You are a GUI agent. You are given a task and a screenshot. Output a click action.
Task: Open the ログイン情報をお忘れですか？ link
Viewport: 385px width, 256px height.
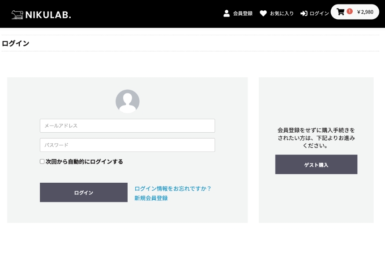(172, 189)
